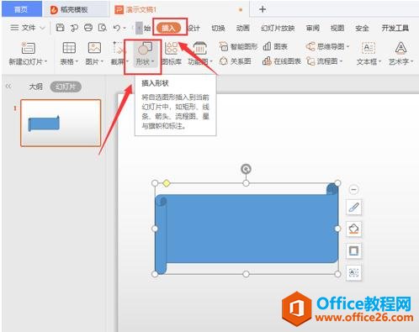Open the File menu
Screen dimensions: 419x332
click(27, 28)
